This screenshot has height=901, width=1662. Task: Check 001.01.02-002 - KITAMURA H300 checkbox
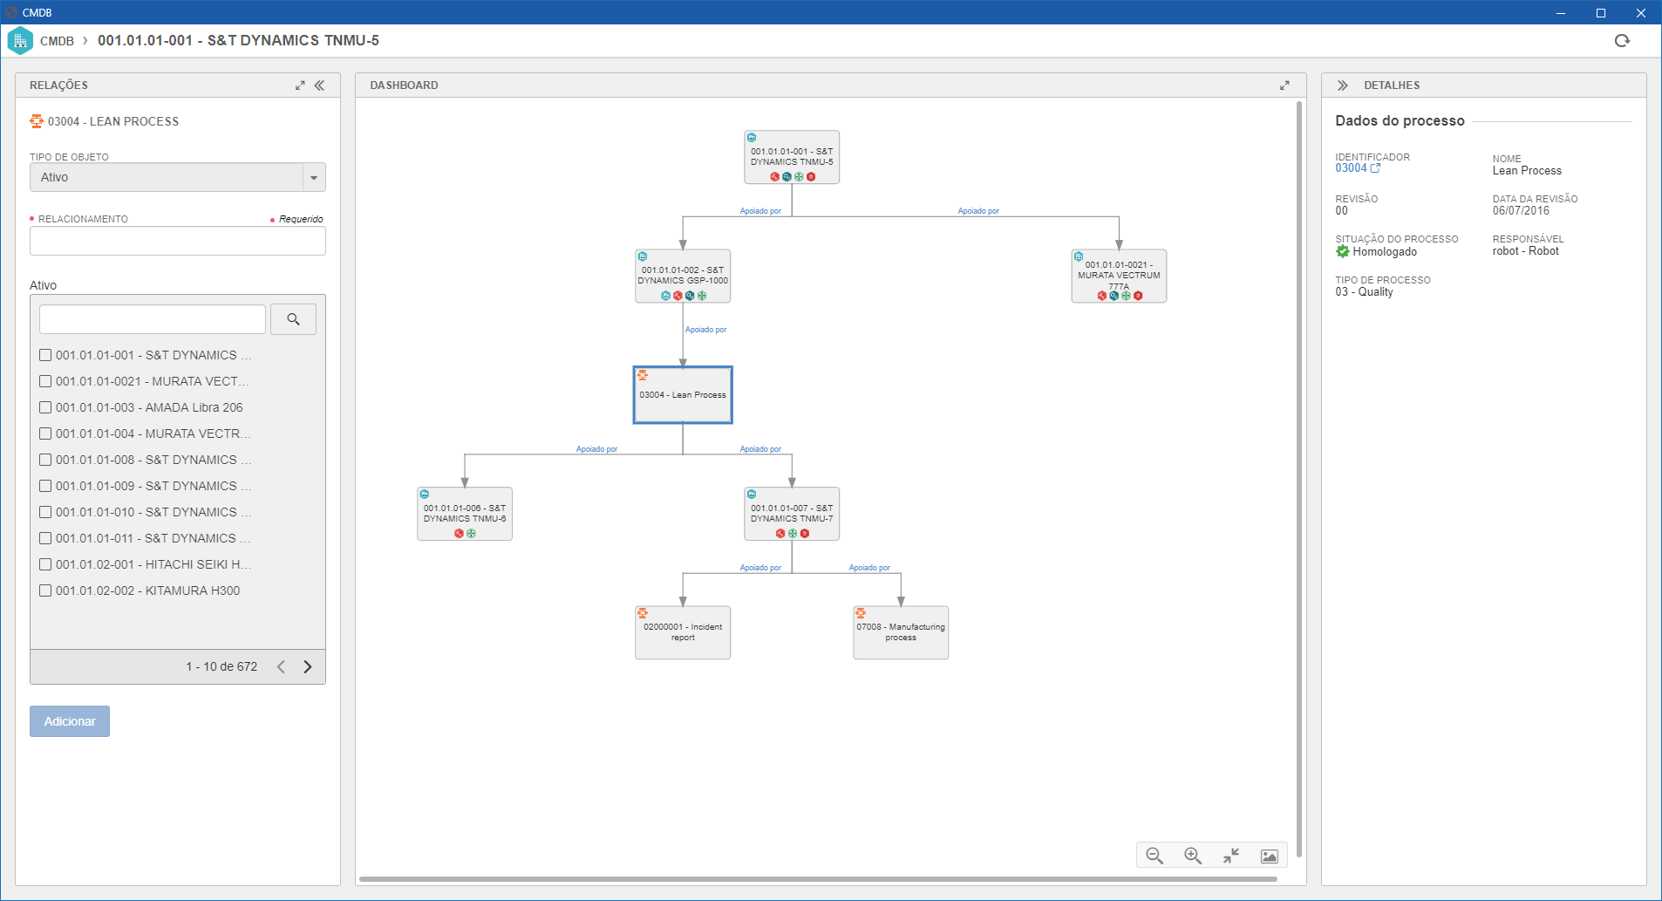click(x=45, y=590)
